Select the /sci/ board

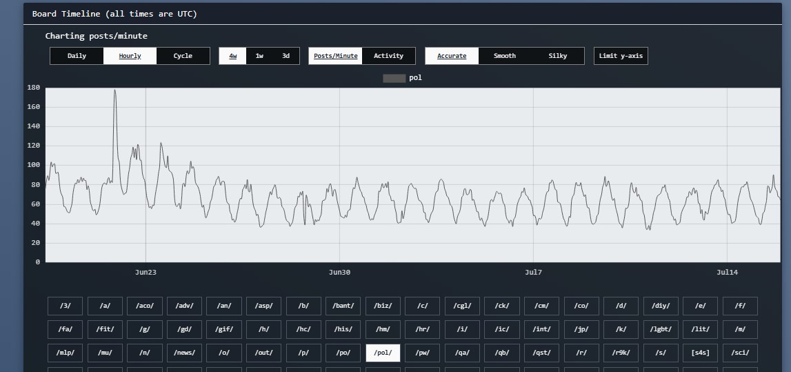[x=740, y=353]
